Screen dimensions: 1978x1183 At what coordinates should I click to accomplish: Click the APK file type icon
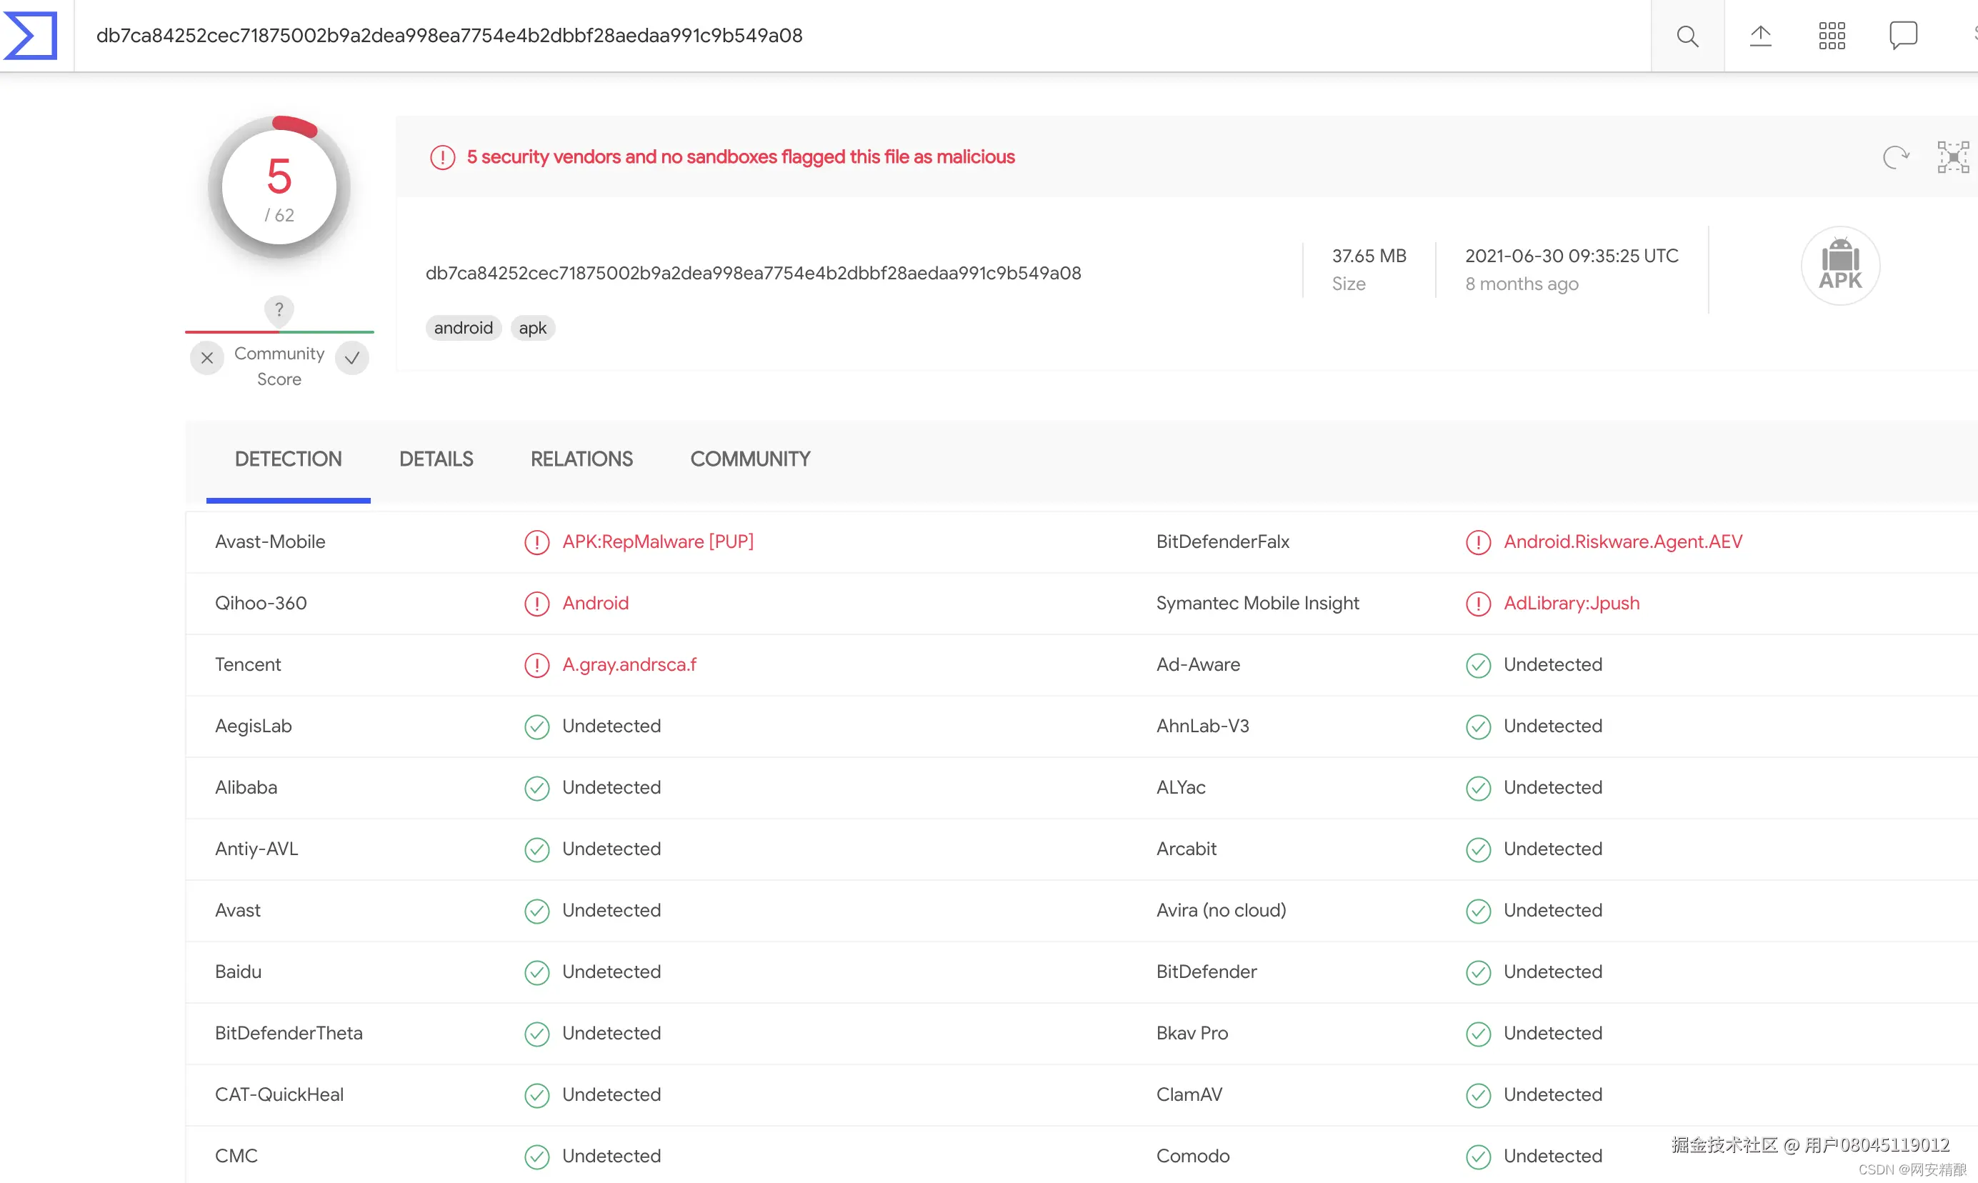point(1840,266)
